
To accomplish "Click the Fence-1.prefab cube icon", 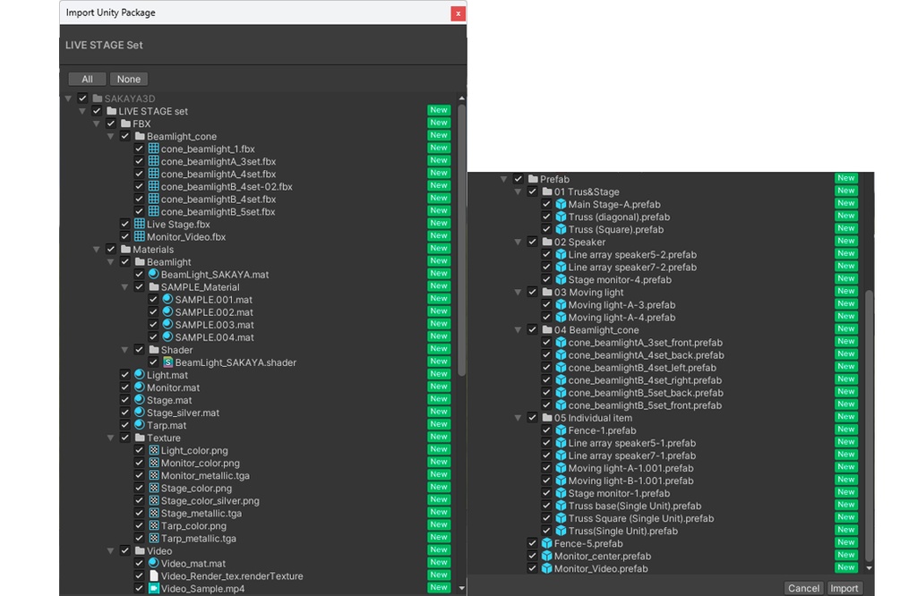I will pyautogui.click(x=561, y=430).
